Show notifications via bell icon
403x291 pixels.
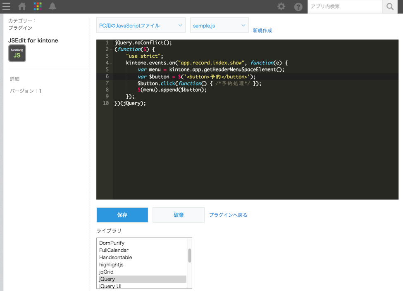(52, 7)
